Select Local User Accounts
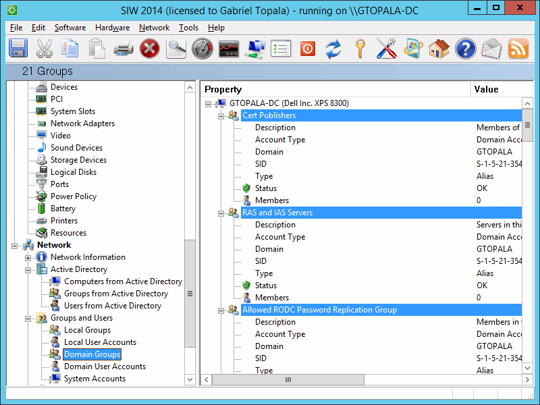The image size is (540, 405). pos(100,342)
